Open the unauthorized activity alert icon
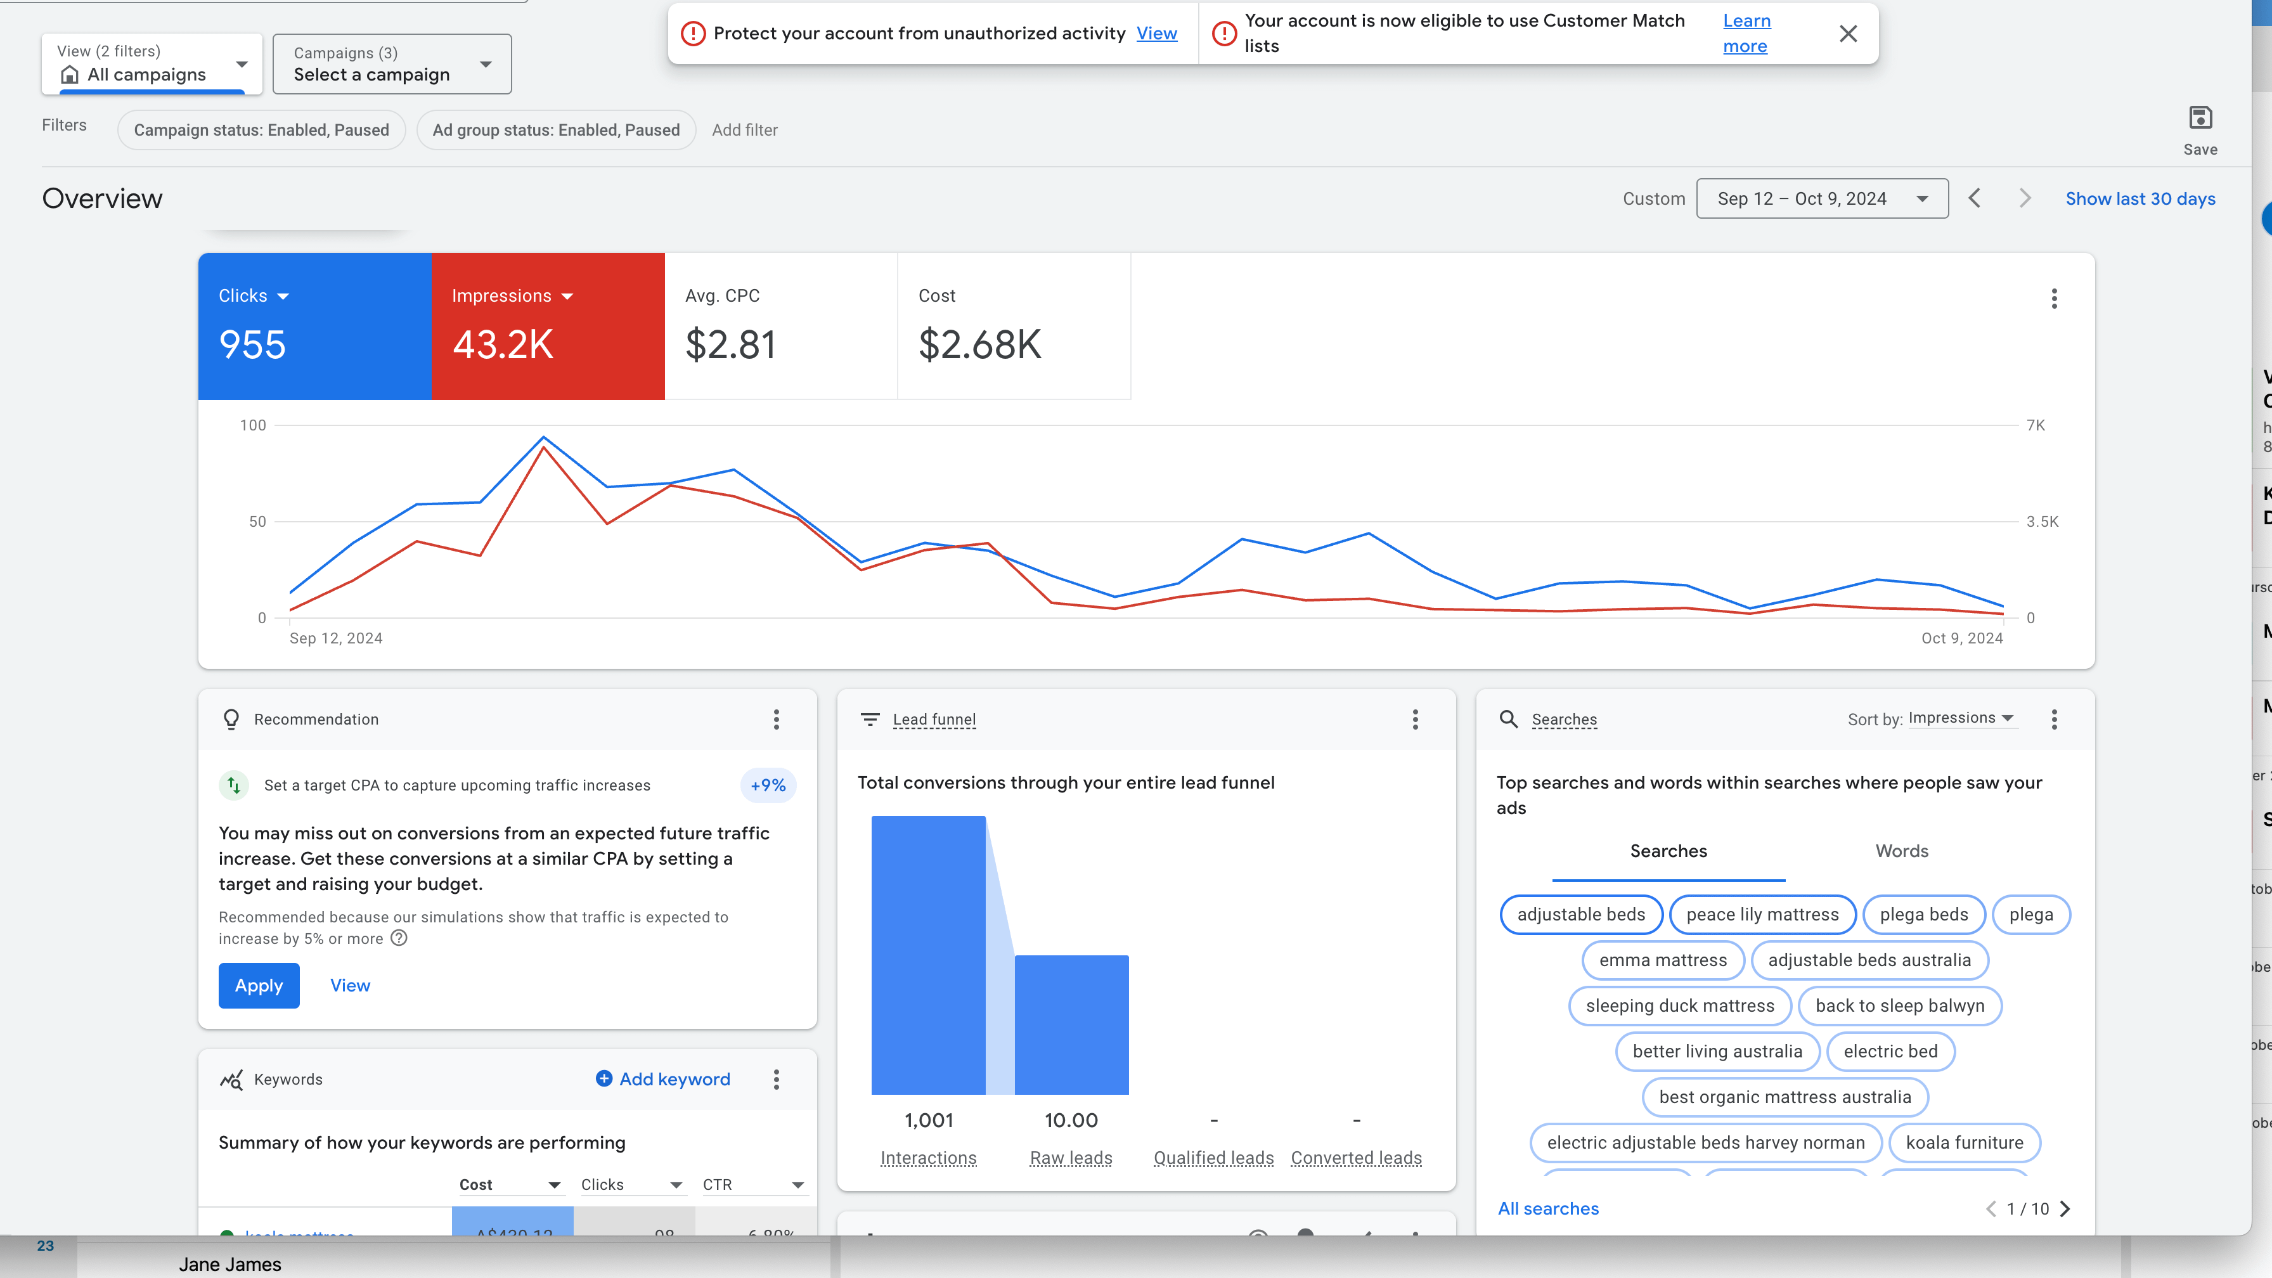 694,34
